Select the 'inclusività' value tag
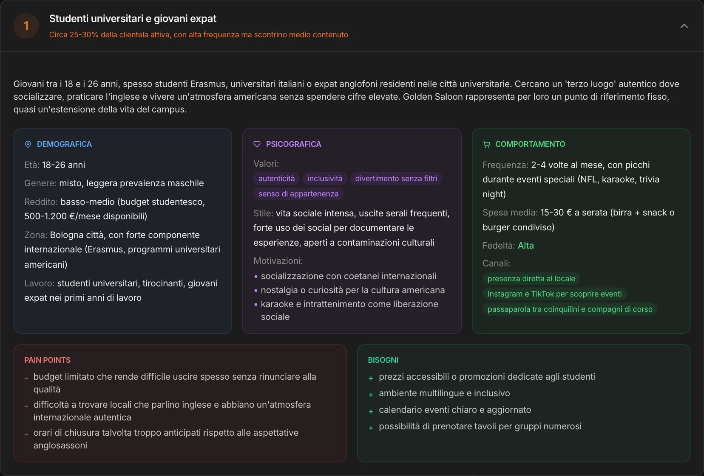Viewport: 704px width, 476px height. [x=325, y=179]
